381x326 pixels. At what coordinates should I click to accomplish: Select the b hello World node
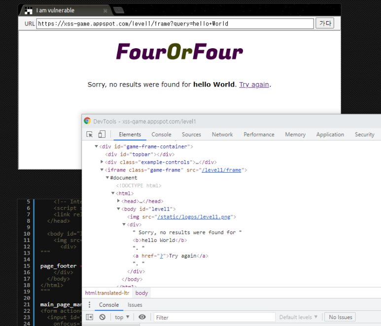[x=160, y=240]
